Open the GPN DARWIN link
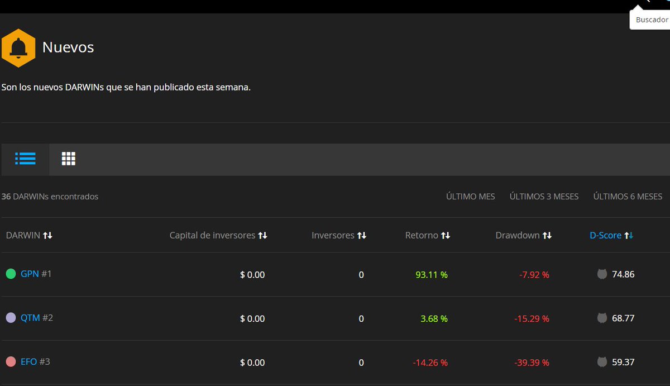Viewport: 670px width, 386px height. click(x=30, y=274)
